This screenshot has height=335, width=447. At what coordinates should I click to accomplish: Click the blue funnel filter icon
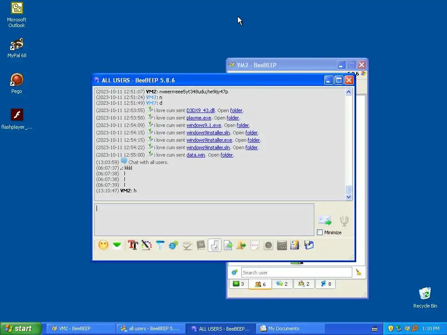tap(160, 245)
